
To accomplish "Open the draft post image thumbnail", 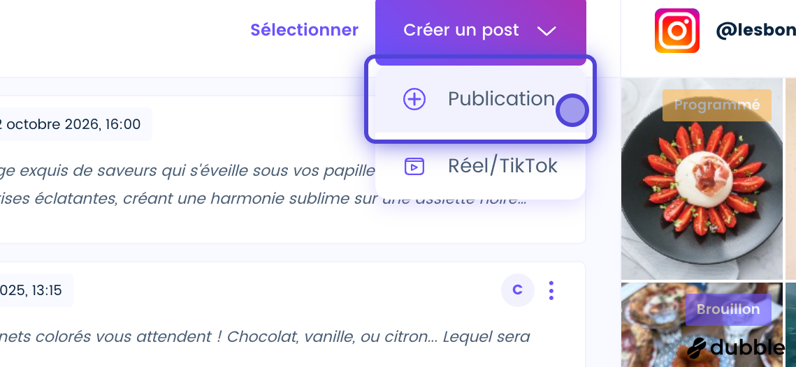I will pos(702,325).
